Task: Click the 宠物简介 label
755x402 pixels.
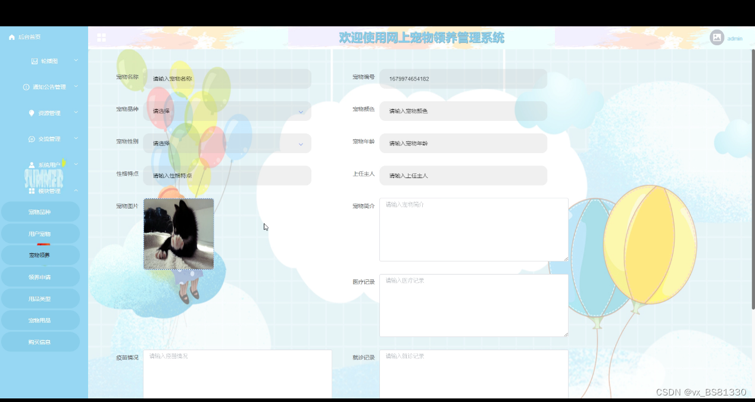Action: 363,206
